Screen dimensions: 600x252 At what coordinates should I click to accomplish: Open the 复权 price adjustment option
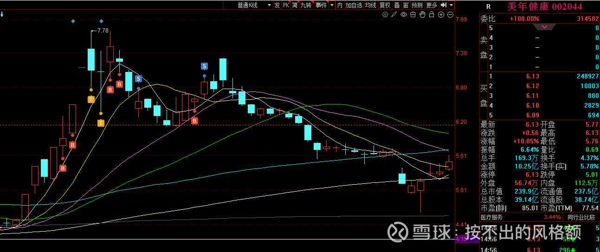tap(385, 5)
